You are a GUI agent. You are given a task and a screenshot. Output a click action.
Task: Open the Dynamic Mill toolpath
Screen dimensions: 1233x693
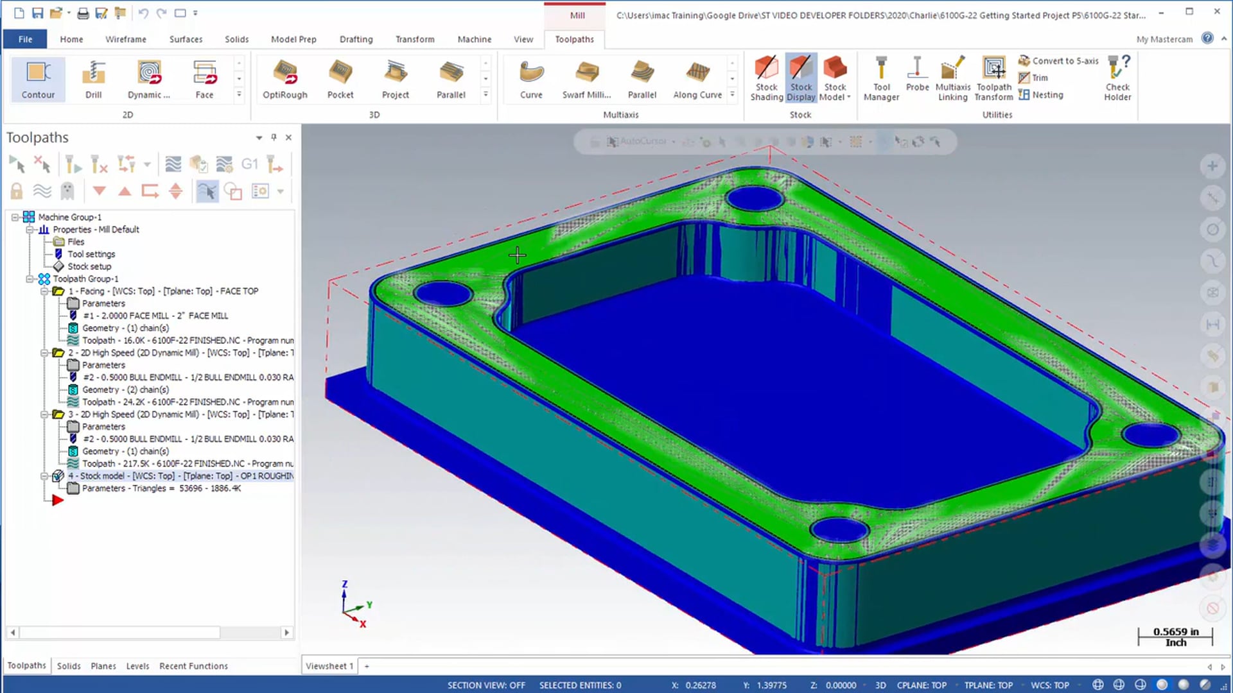click(x=149, y=79)
